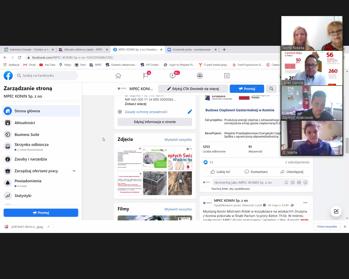Click the Facebook logo icon

pos(8,75)
